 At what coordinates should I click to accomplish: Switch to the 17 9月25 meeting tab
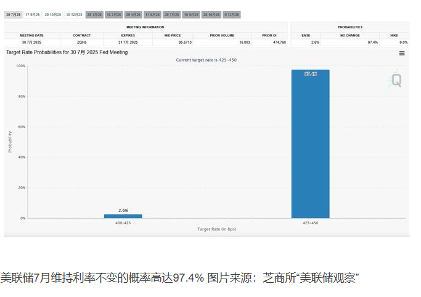click(x=33, y=14)
